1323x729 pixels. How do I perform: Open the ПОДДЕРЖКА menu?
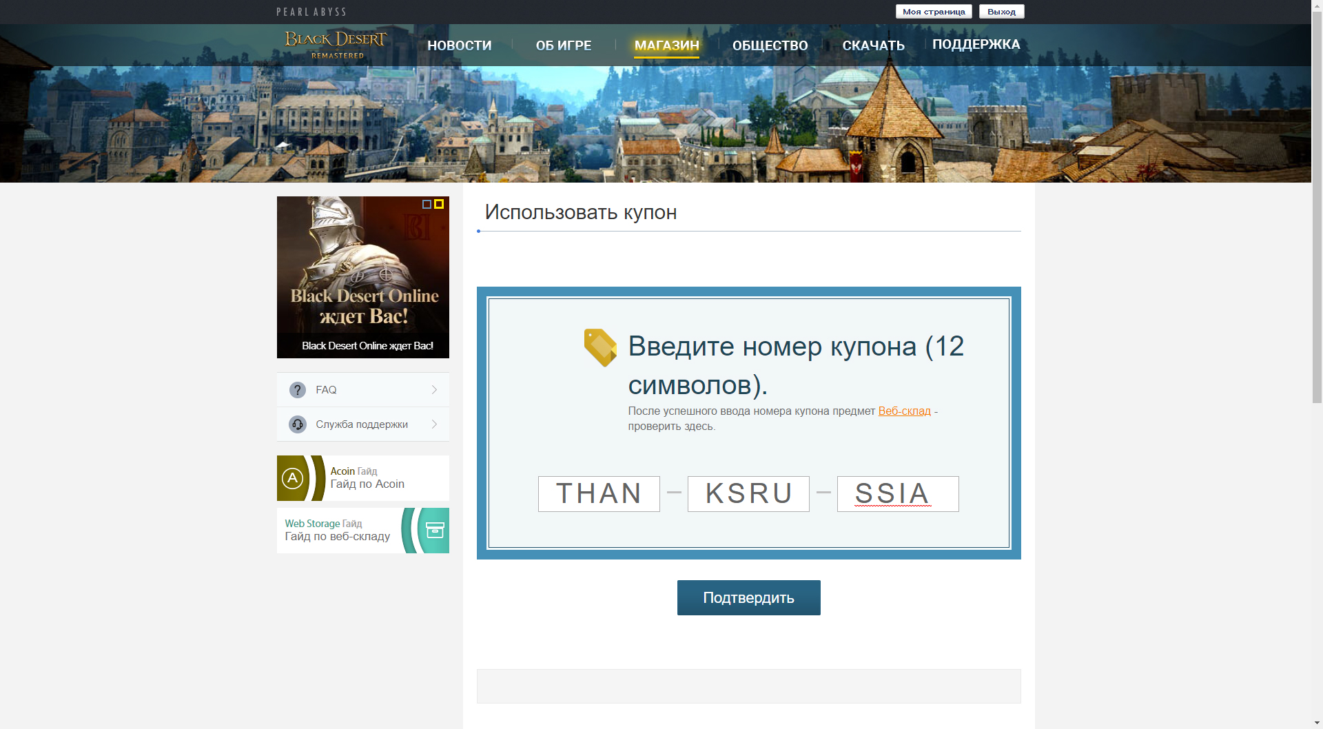pyautogui.click(x=976, y=44)
